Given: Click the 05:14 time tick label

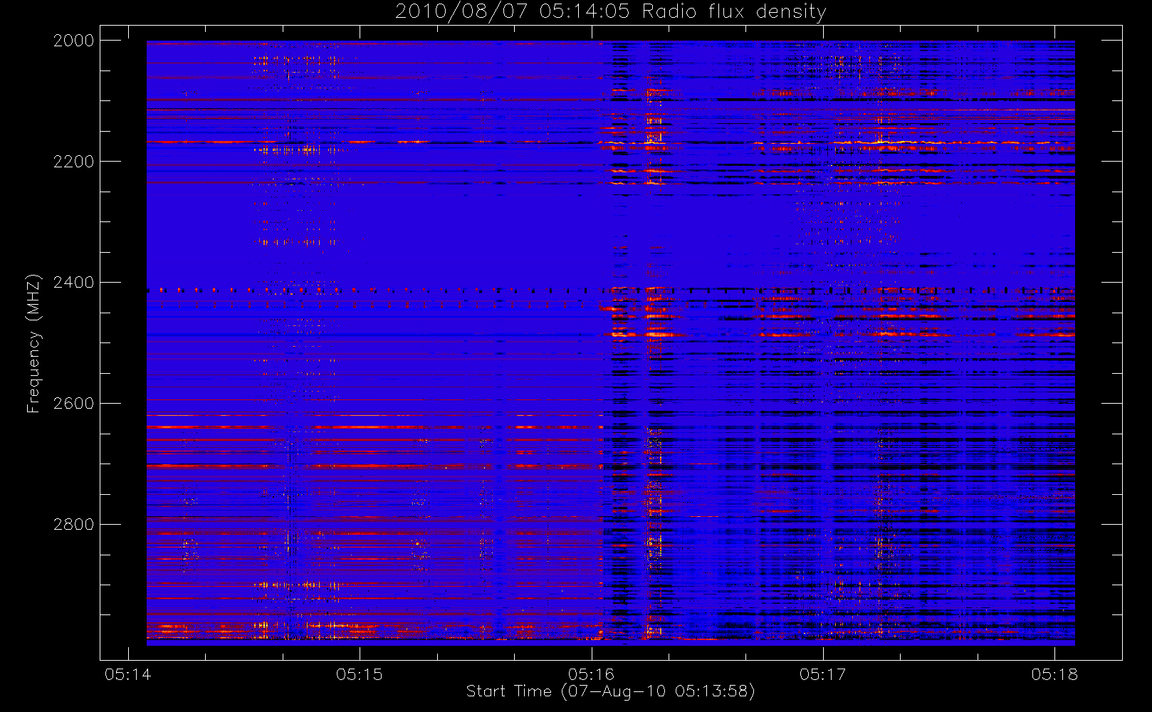Looking at the screenshot, I should coord(128,674).
